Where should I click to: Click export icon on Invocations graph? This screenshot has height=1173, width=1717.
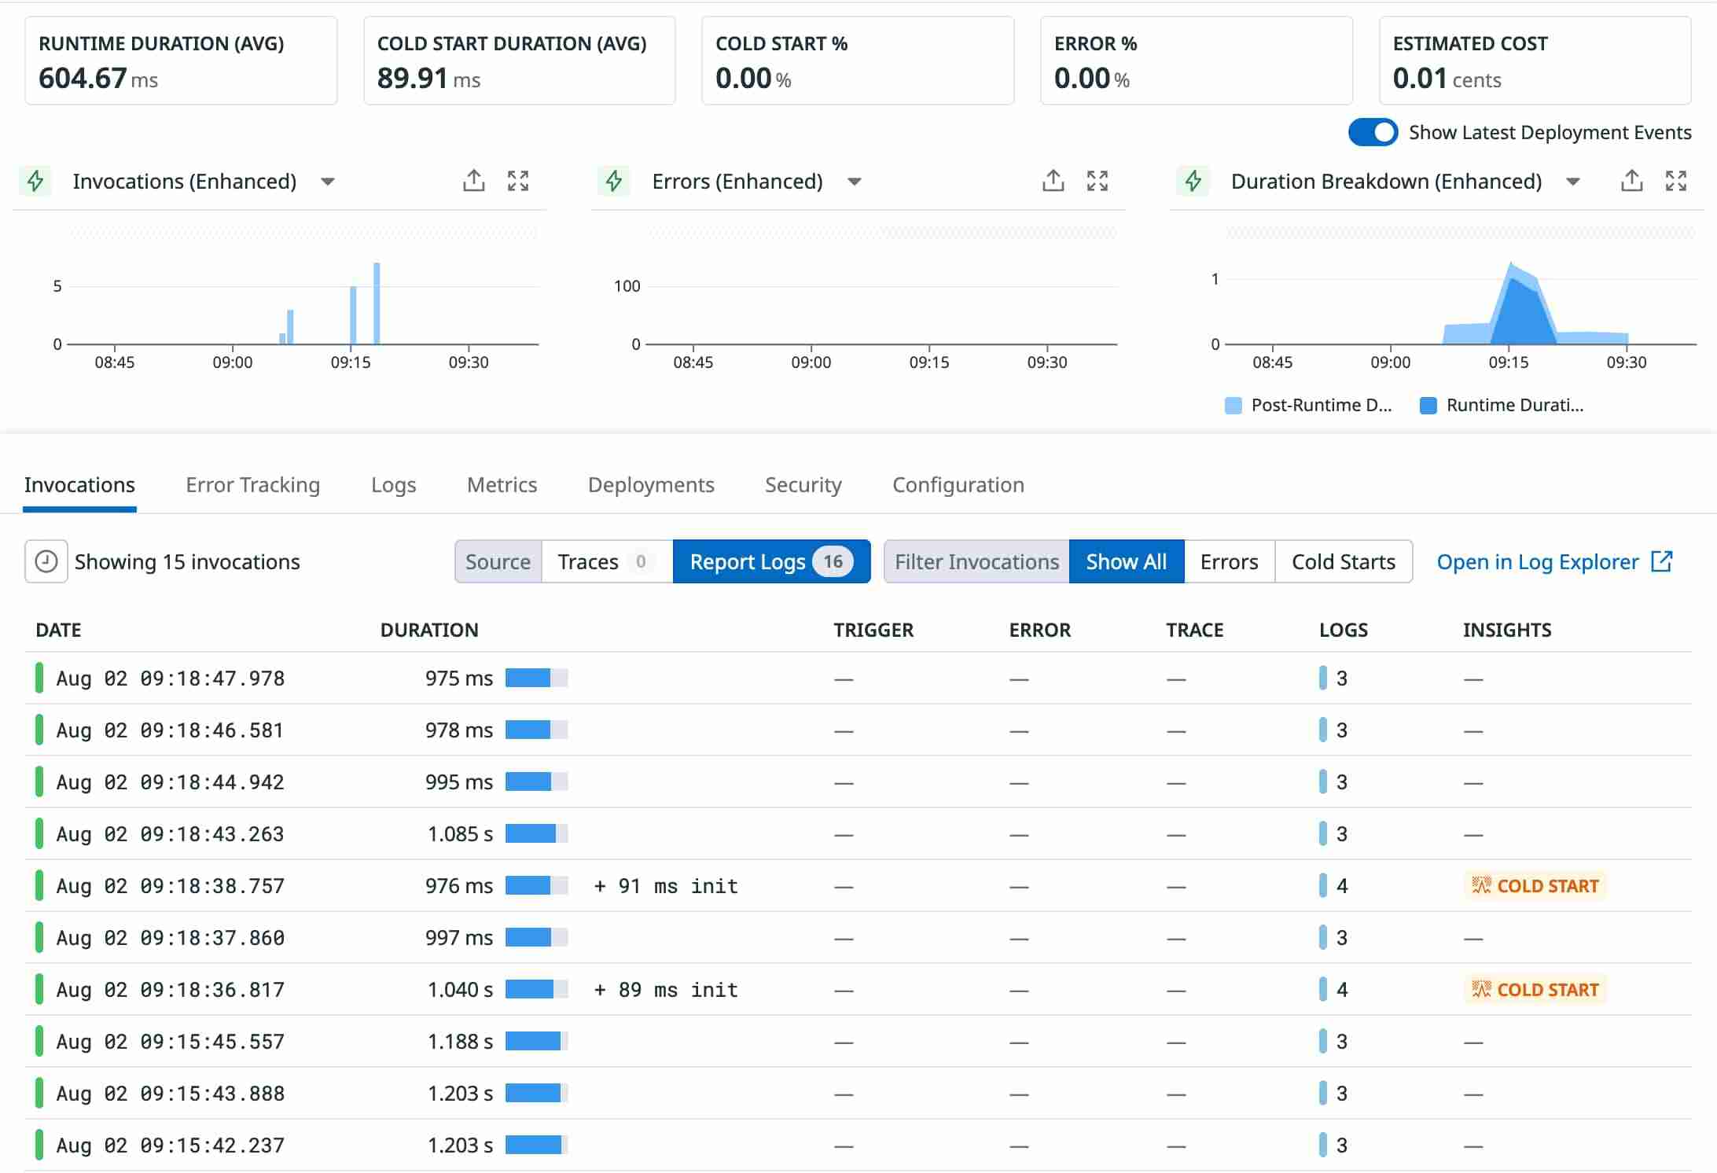pyautogui.click(x=473, y=181)
